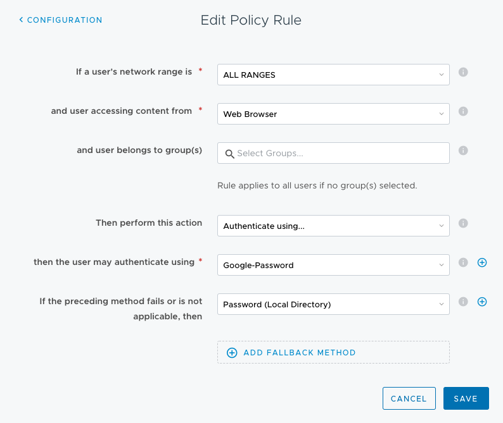
Task: Open the Password (Local Directory) fallback dropdown
Action: [x=333, y=304]
